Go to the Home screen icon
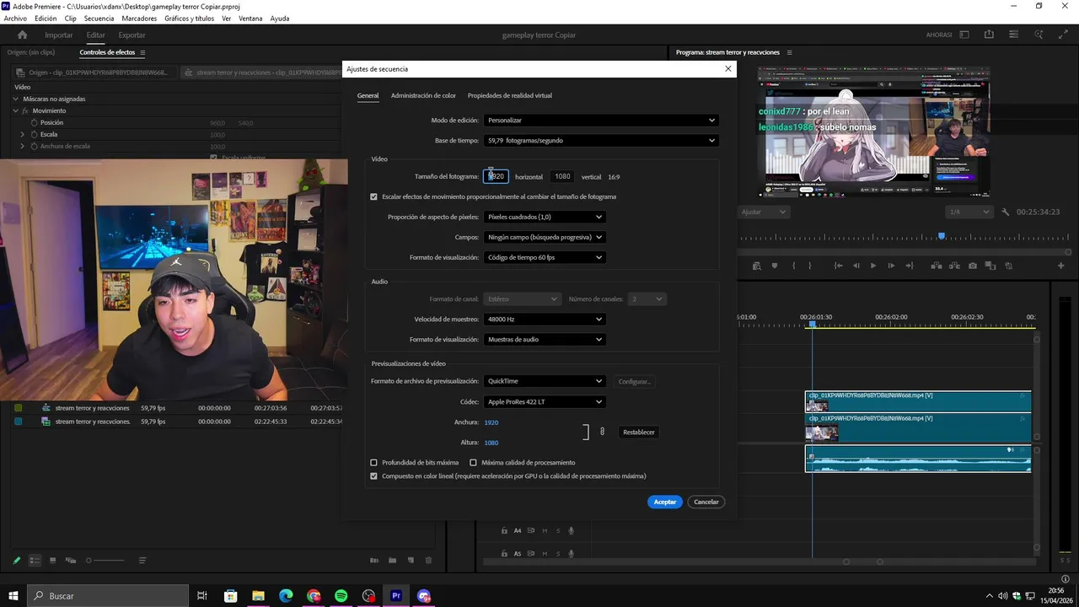Image resolution: width=1079 pixels, height=607 pixels. tap(23, 35)
